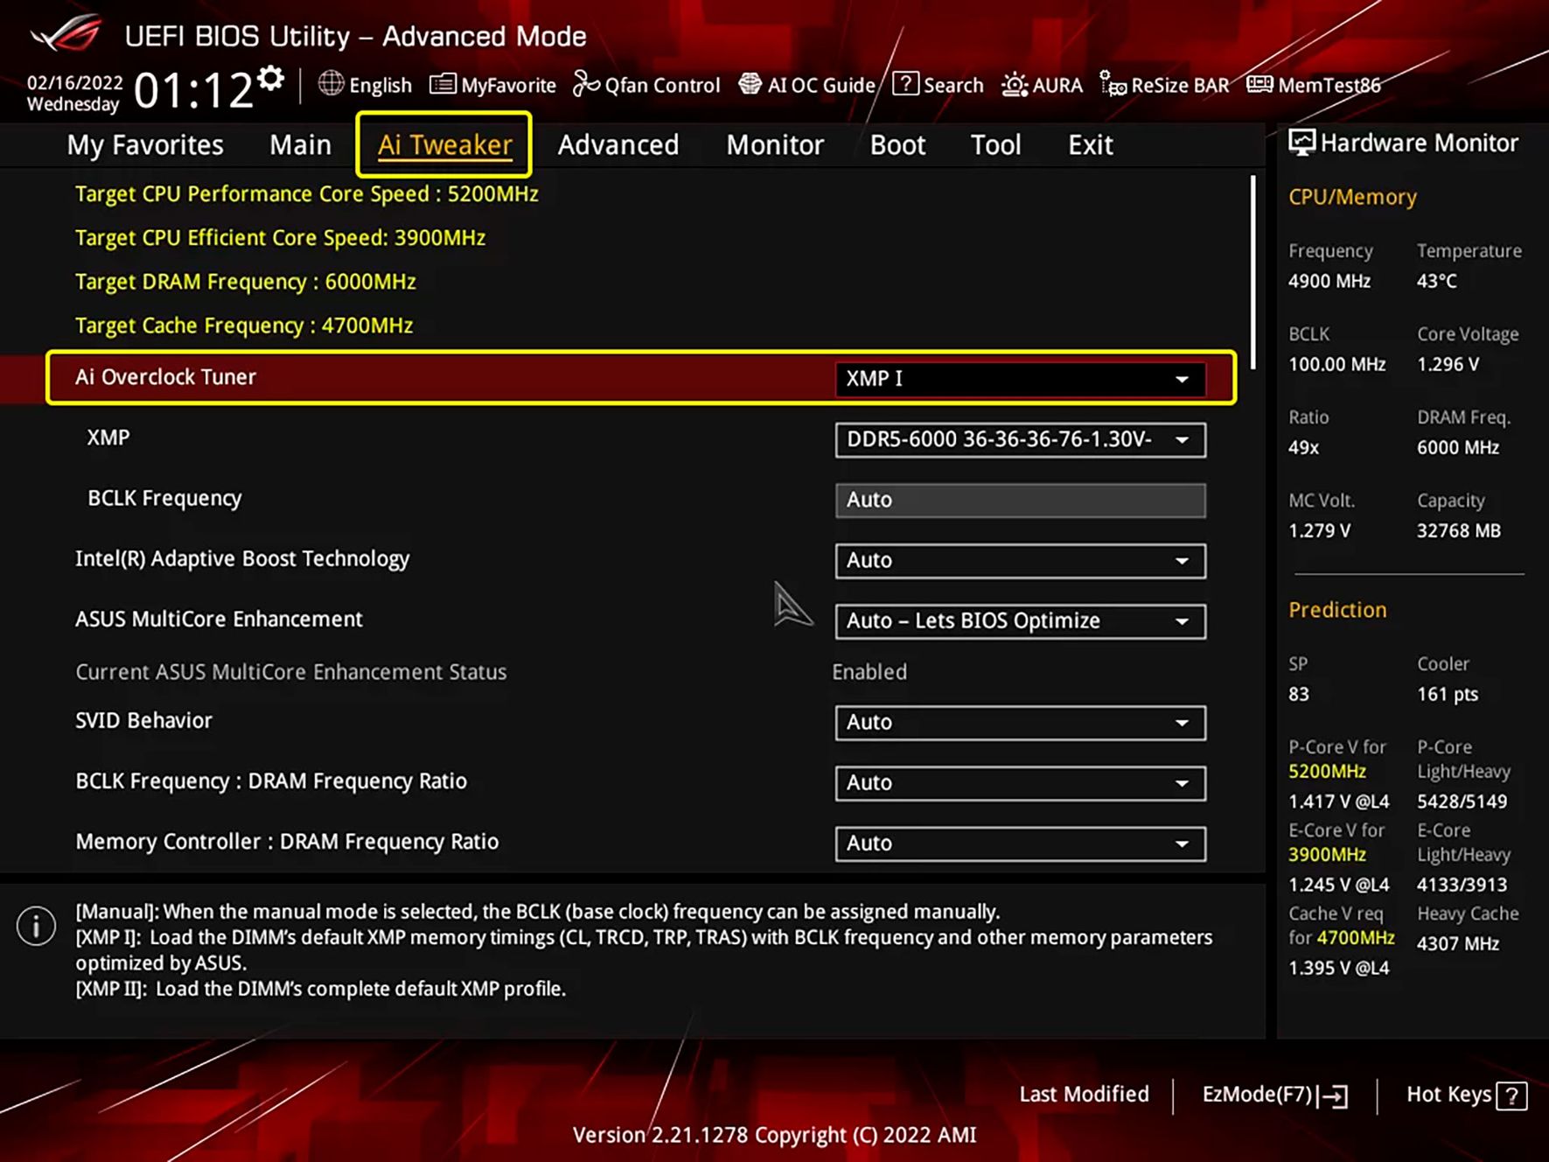The width and height of the screenshot is (1549, 1162).
Task: Open AURA lighting icon
Action: point(1015,84)
